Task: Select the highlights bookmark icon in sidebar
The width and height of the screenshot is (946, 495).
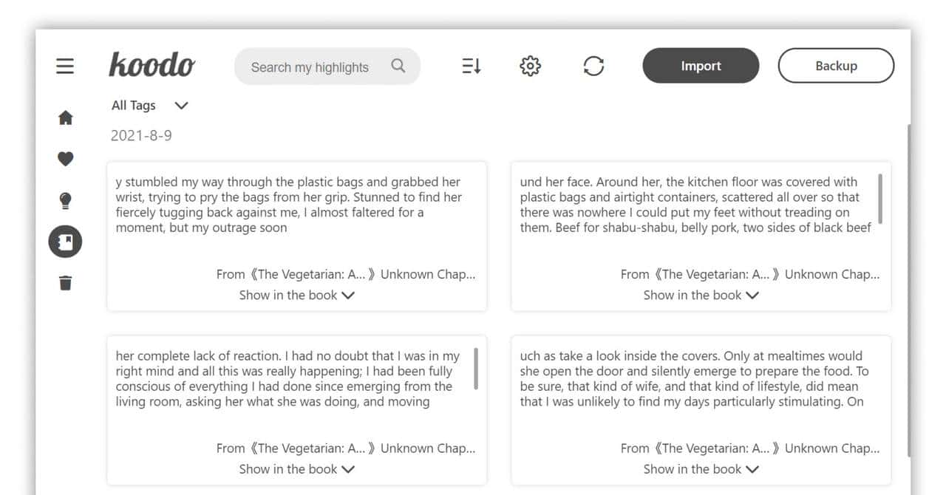Action: tap(65, 242)
